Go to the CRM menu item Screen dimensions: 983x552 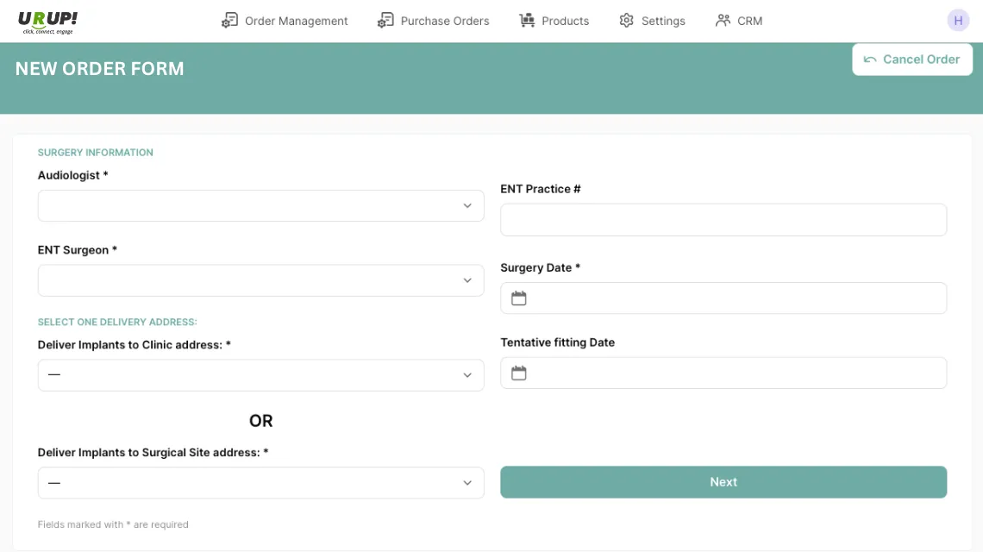click(749, 21)
